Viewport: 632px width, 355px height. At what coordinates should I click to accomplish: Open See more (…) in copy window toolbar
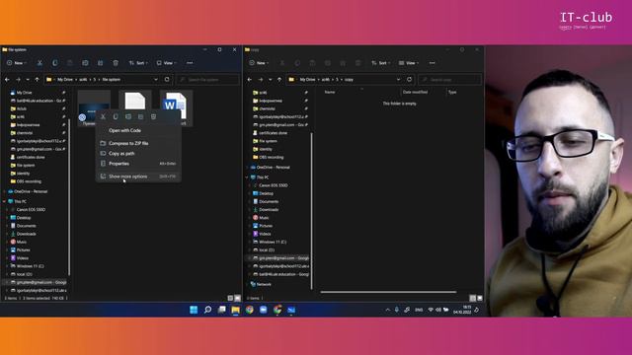(x=433, y=63)
